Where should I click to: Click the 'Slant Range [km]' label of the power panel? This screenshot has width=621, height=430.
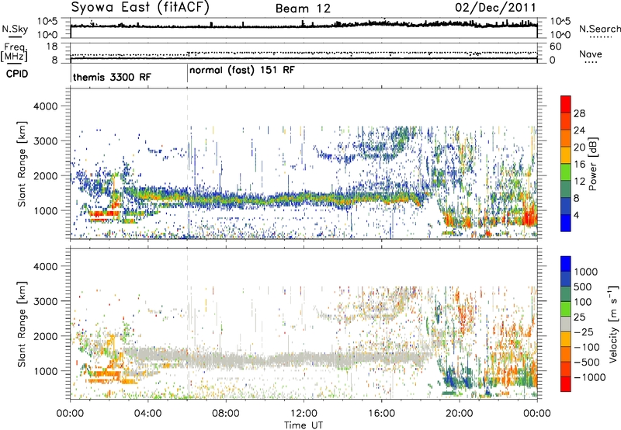pyautogui.click(x=22, y=164)
